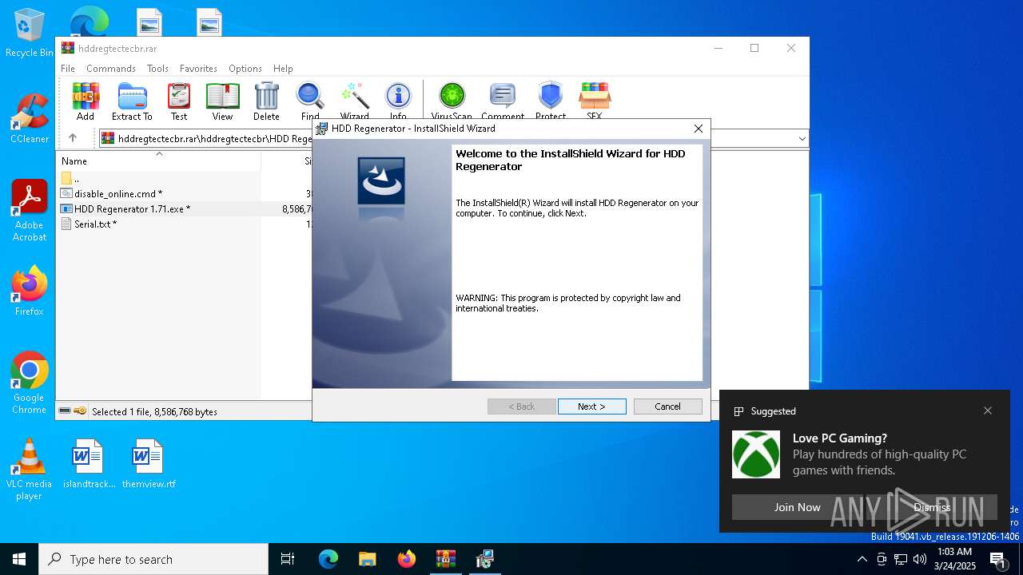
Task: Show archive Info icon
Action: coord(398,101)
